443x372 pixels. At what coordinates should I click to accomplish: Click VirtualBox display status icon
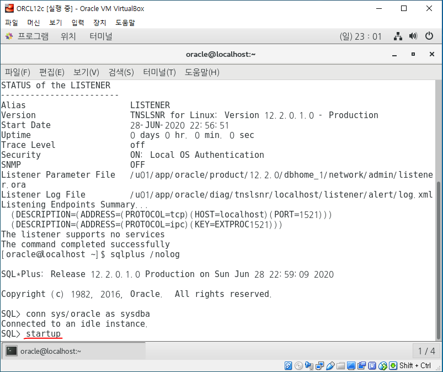(x=351, y=365)
